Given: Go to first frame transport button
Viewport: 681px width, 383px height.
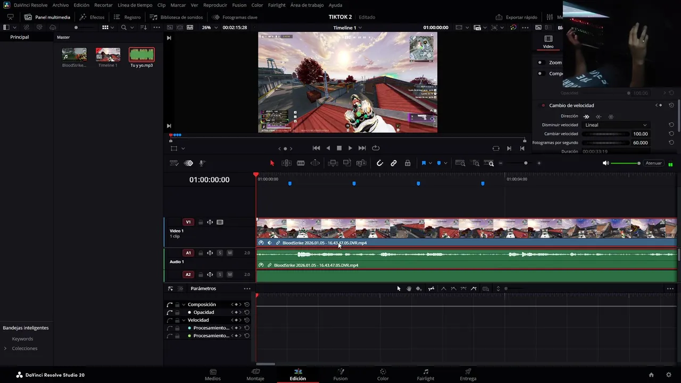Looking at the screenshot, I should click(316, 148).
